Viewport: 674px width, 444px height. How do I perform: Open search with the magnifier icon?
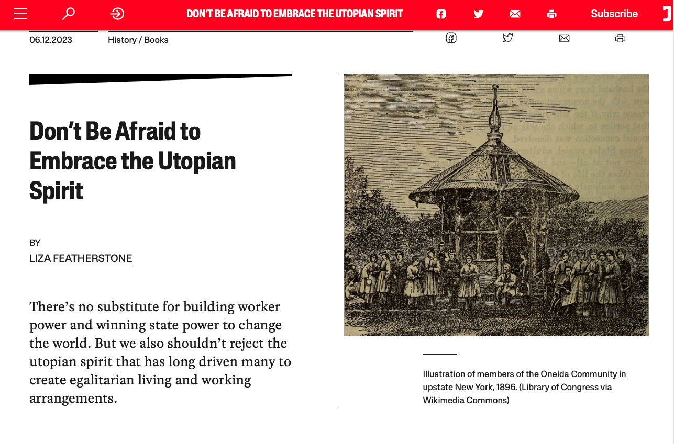click(x=69, y=14)
